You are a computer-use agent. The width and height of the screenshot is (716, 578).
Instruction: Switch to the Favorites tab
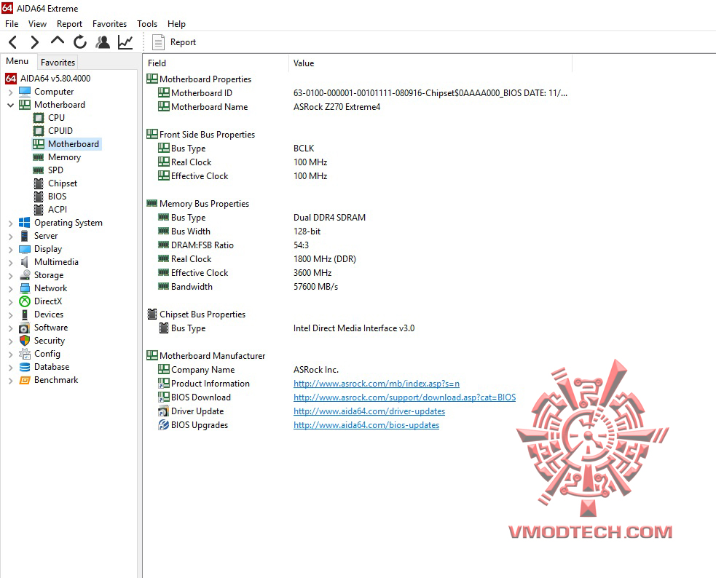click(58, 62)
